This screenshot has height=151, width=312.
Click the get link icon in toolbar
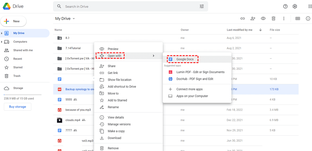(242, 18)
